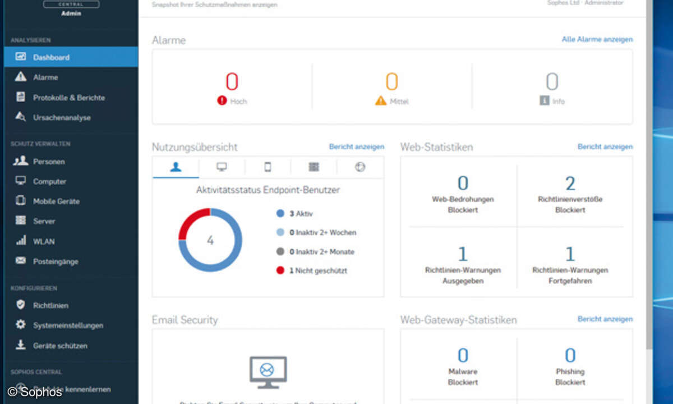
Task: Click the Email Security monitor icon
Action: (268, 372)
